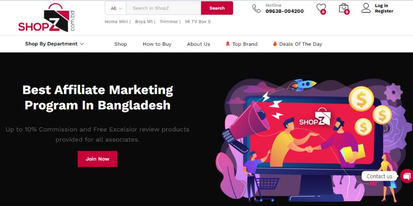The image size is (413, 206).
Task: Open the How to Buy page
Action: click(x=157, y=44)
